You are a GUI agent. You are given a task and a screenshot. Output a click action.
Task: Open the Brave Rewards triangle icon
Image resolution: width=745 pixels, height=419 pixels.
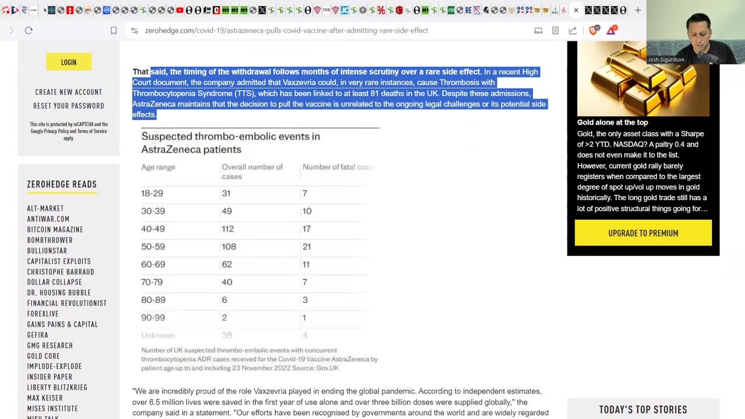click(x=611, y=30)
